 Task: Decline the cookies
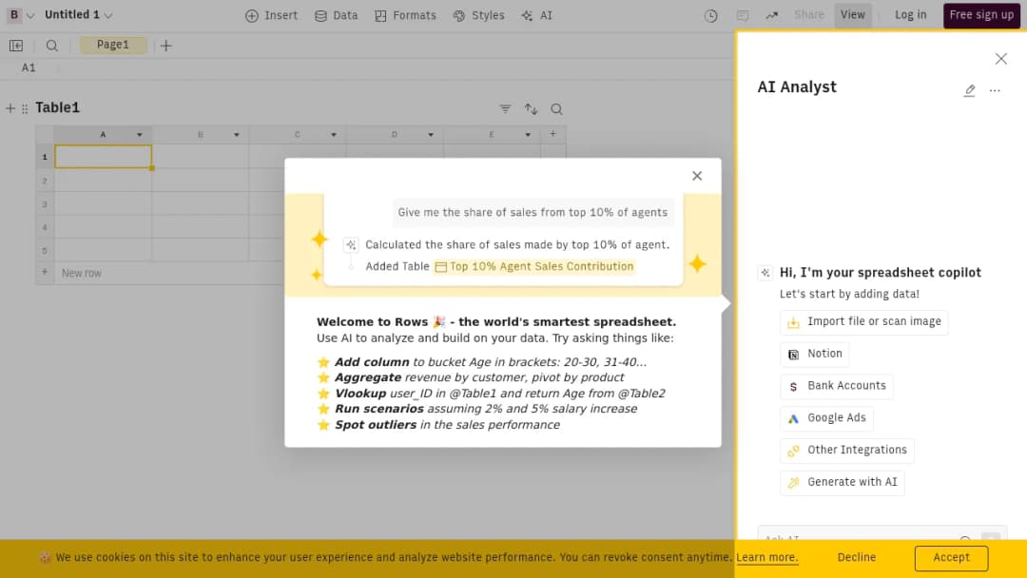(856, 558)
